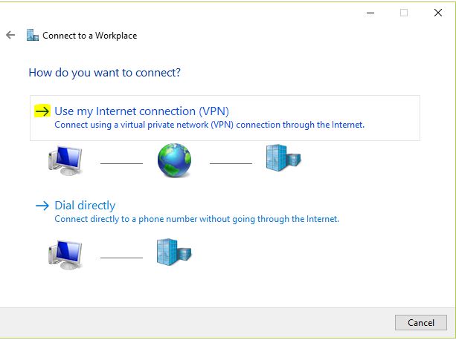The image size is (456, 340).
Task: Click the computer icon in the VPN diagram
Action: click(x=65, y=160)
